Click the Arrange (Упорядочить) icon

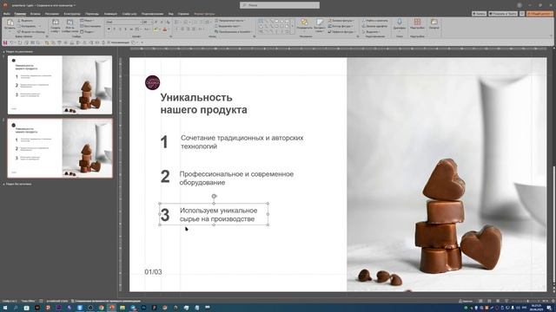pos(304,22)
